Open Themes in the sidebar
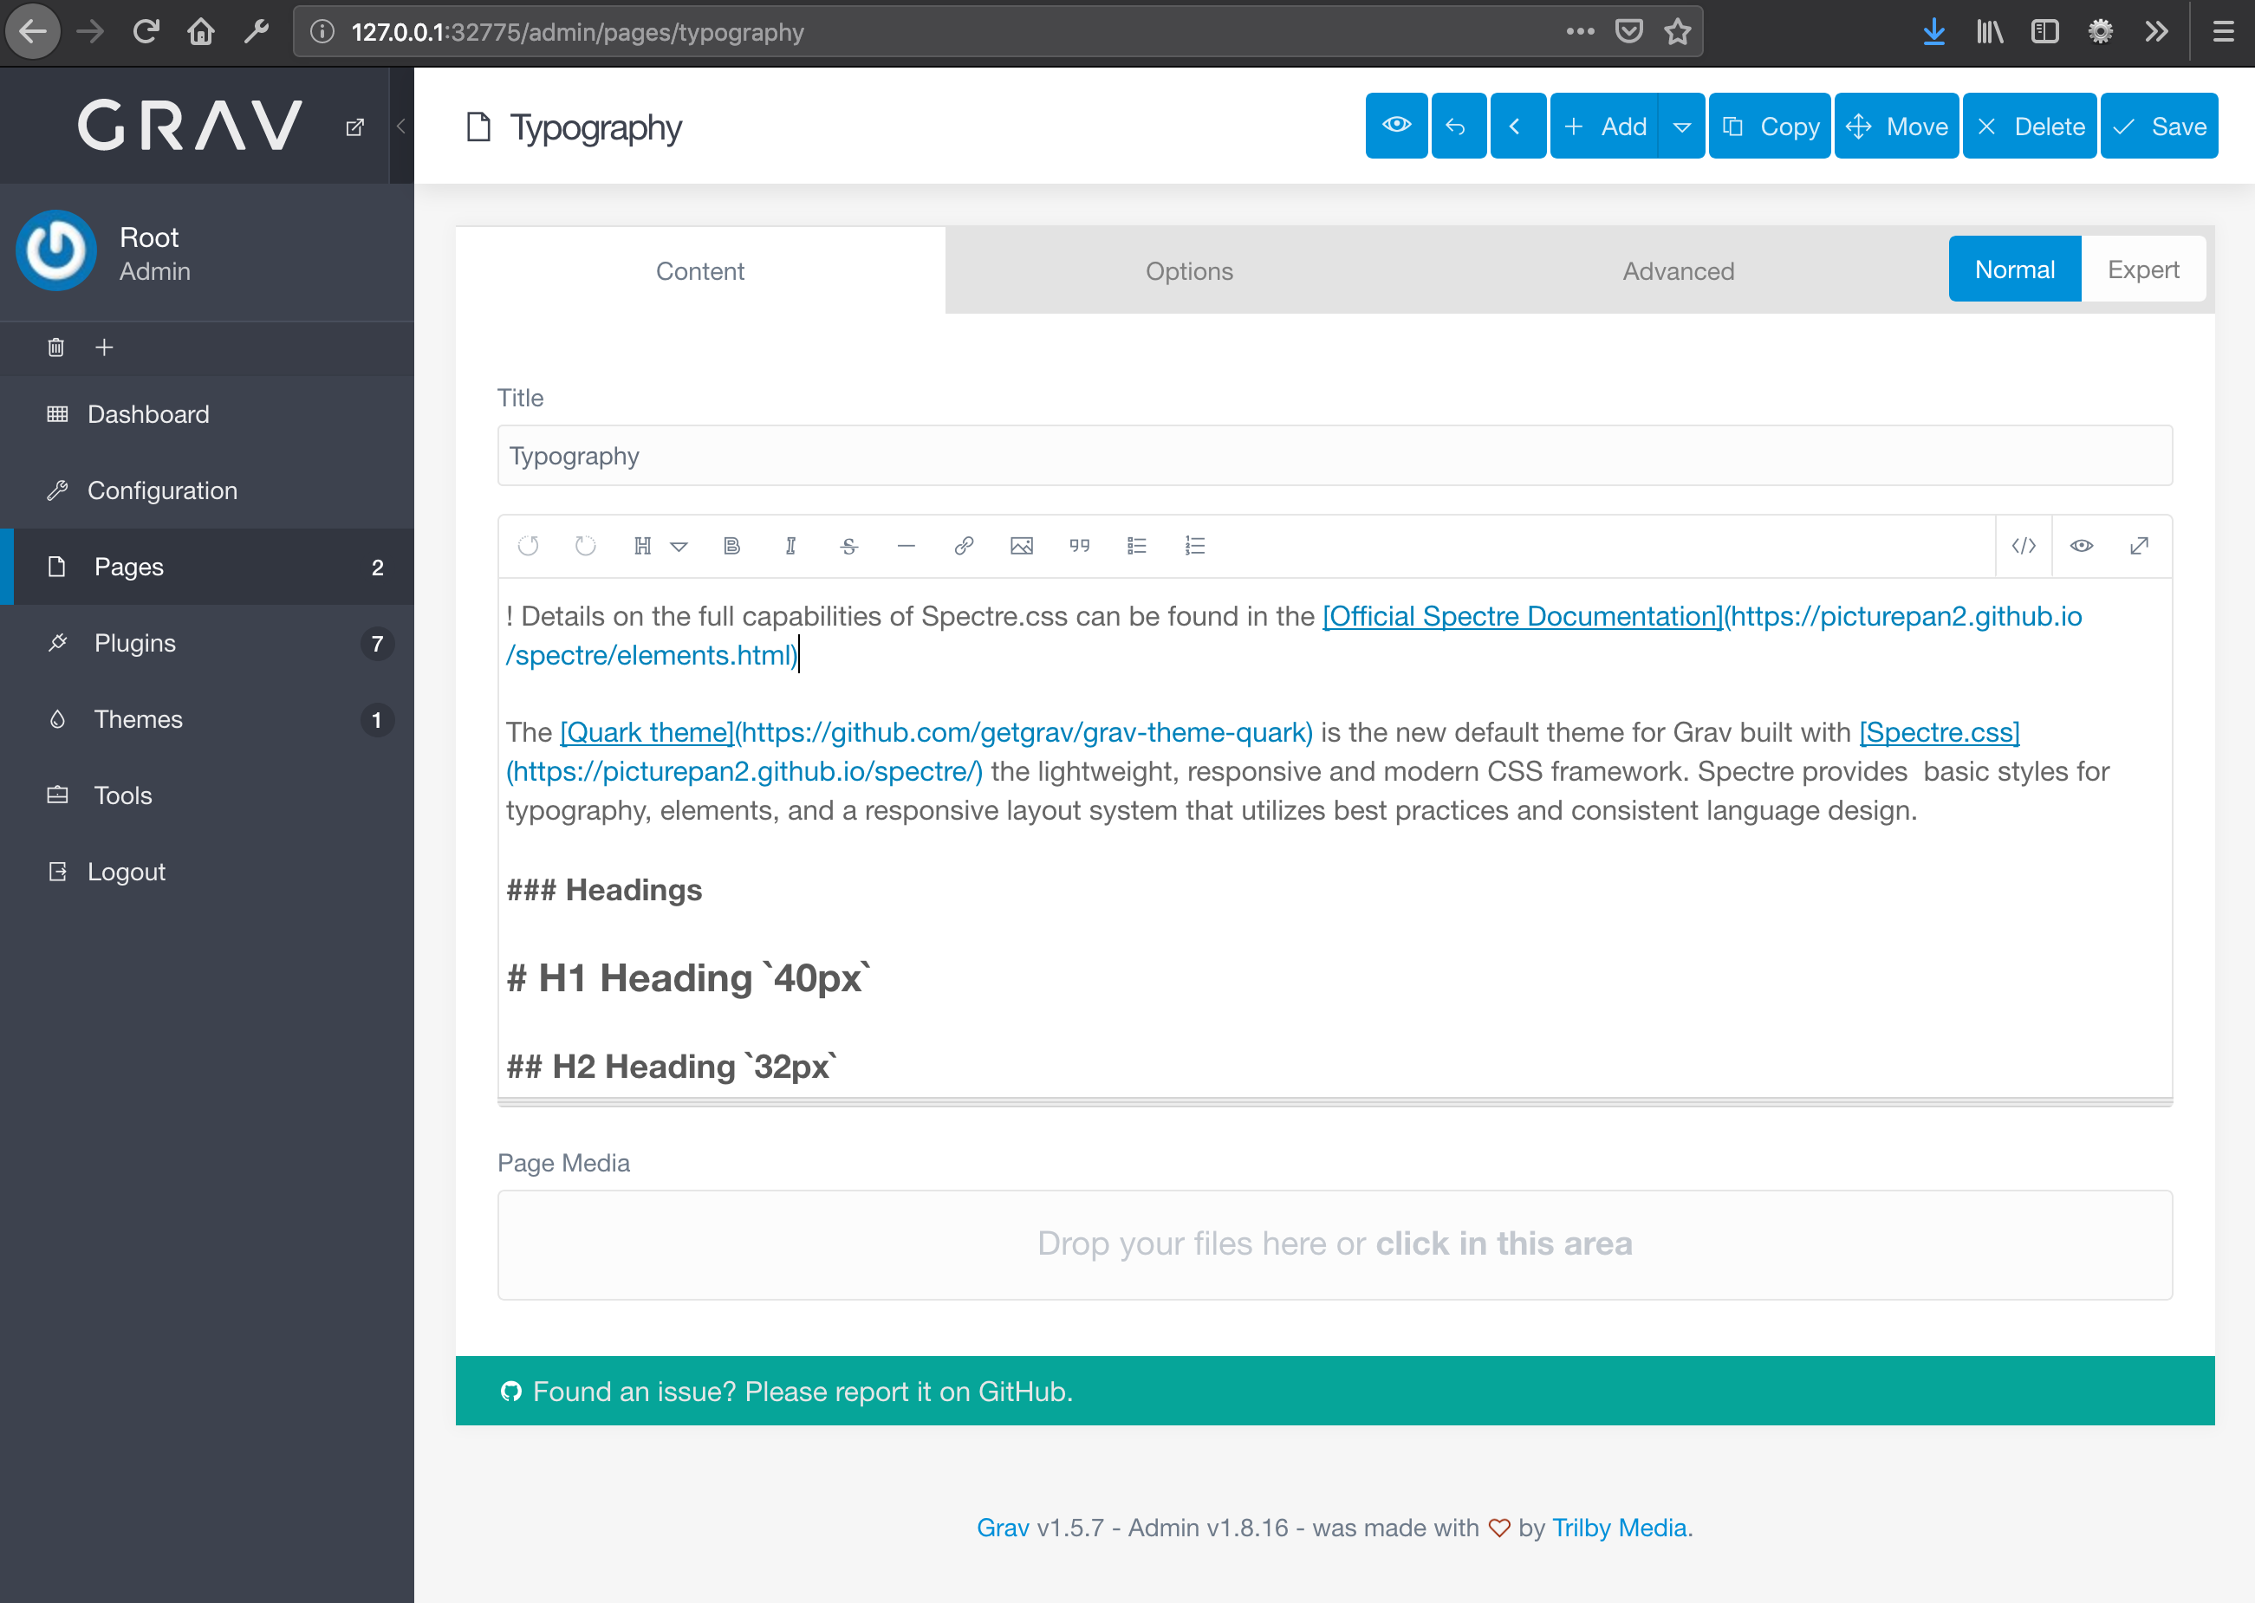 click(x=207, y=718)
